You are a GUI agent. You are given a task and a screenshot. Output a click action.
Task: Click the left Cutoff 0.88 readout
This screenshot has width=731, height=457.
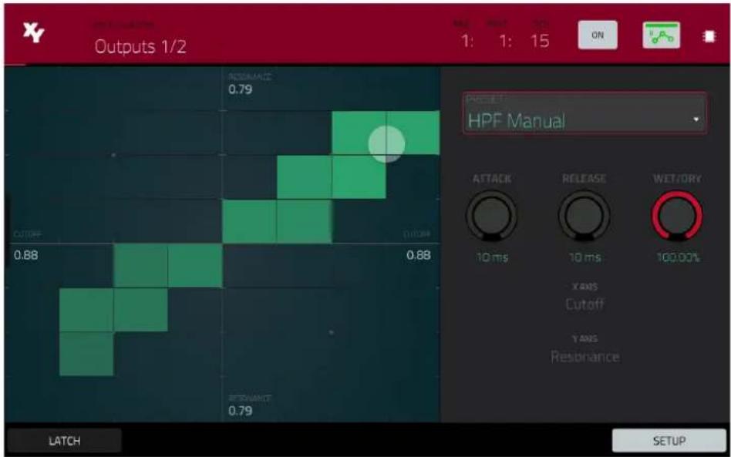pos(25,255)
